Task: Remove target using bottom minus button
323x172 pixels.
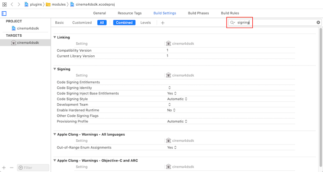Action: click(x=11, y=168)
